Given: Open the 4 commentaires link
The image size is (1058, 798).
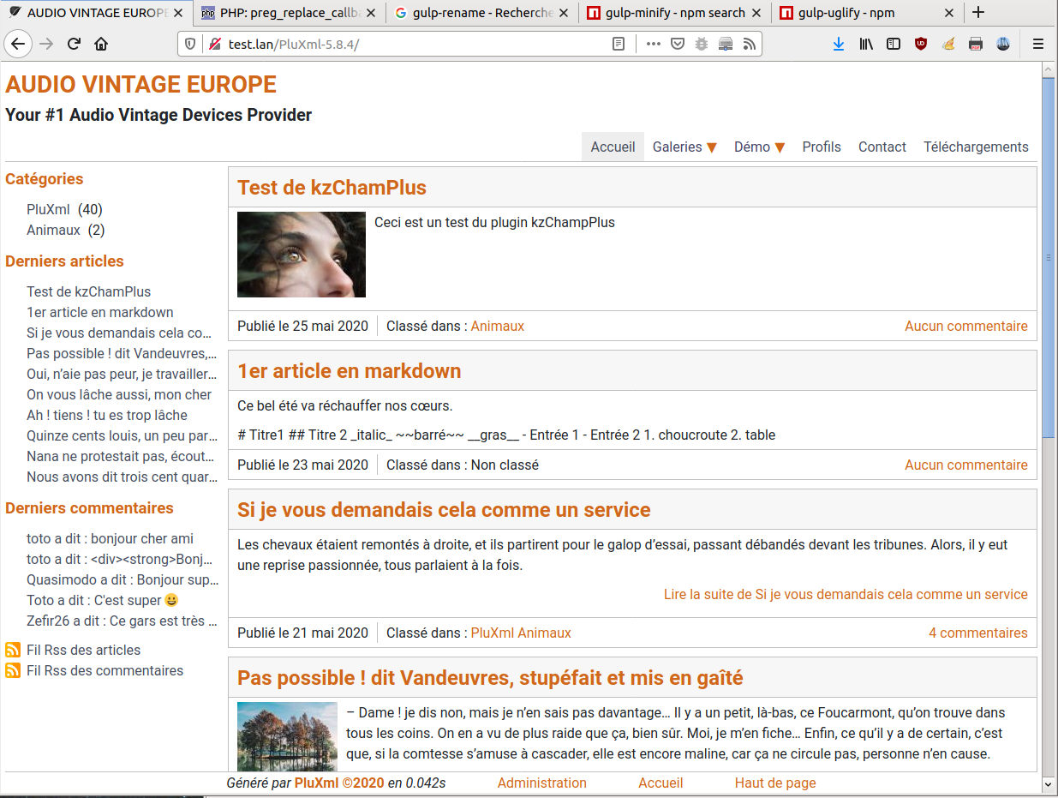Looking at the screenshot, I should [x=977, y=633].
